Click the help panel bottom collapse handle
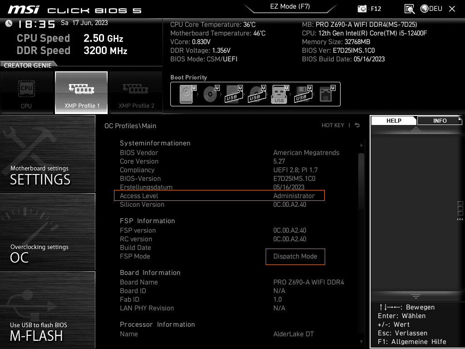465x349 pixels. click(x=416, y=296)
